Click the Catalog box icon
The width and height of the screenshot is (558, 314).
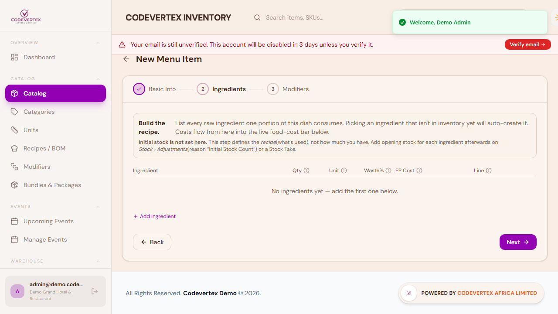(x=14, y=93)
